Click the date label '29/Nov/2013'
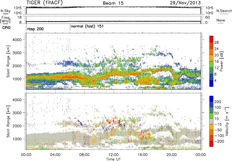The image size is (232, 161). (x=185, y=3)
